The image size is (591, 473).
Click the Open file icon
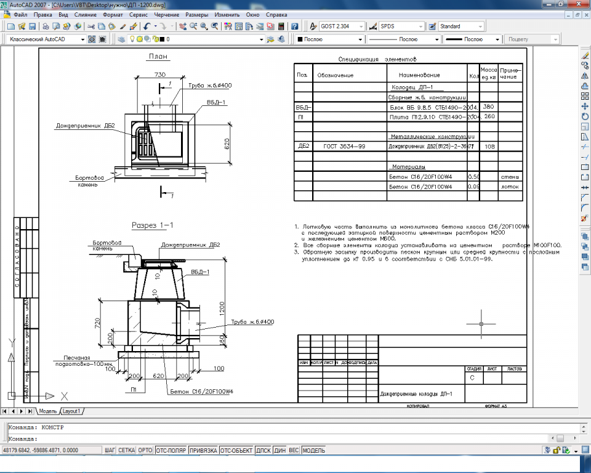[22, 26]
